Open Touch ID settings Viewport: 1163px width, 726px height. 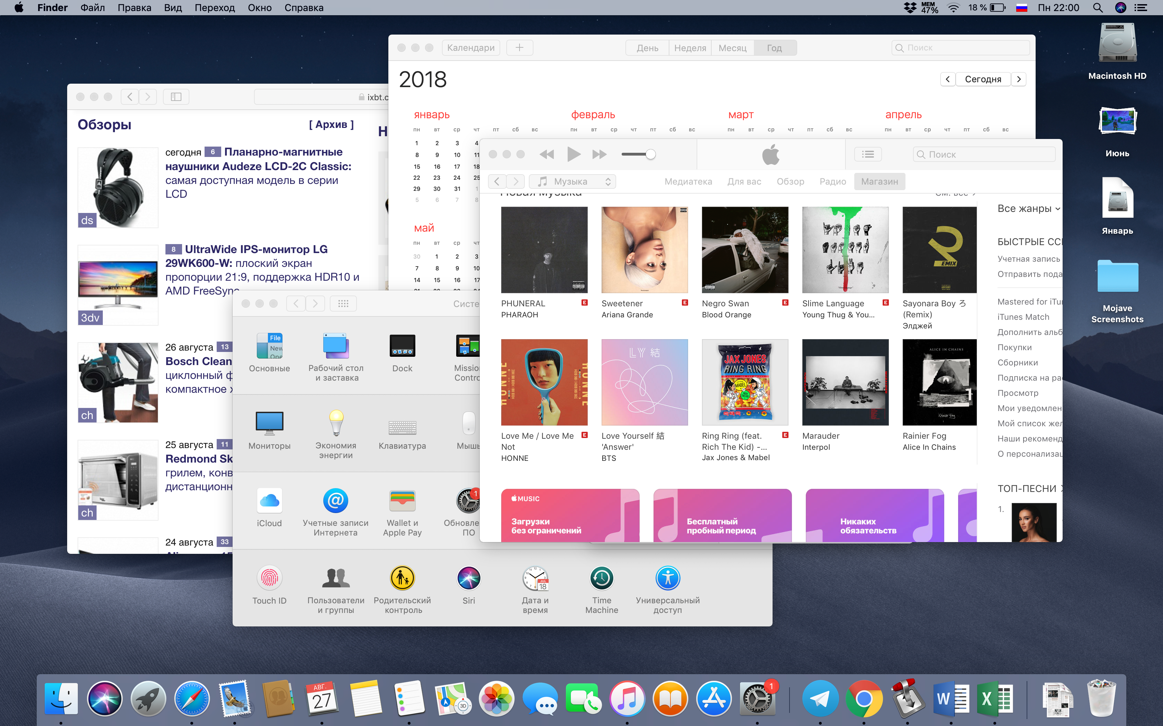click(x=269, y=578)
